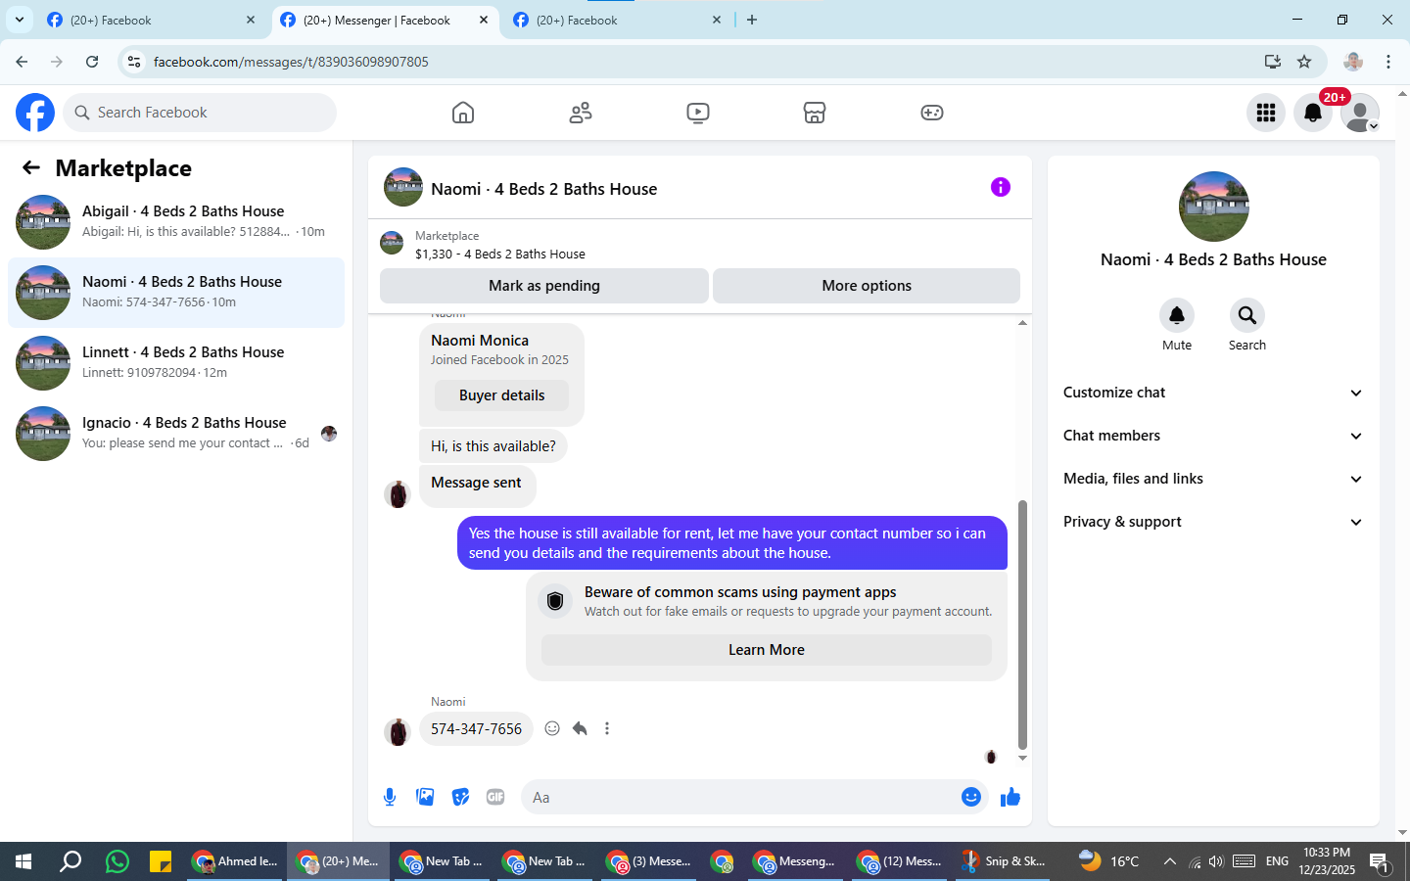View Buyer details for Naomi Monica
1410x881 pixels.
point(501,395)
